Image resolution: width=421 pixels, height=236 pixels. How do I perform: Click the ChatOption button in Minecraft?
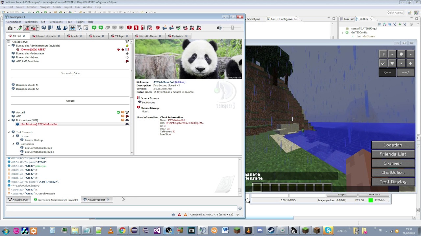[x=393, y=173]
